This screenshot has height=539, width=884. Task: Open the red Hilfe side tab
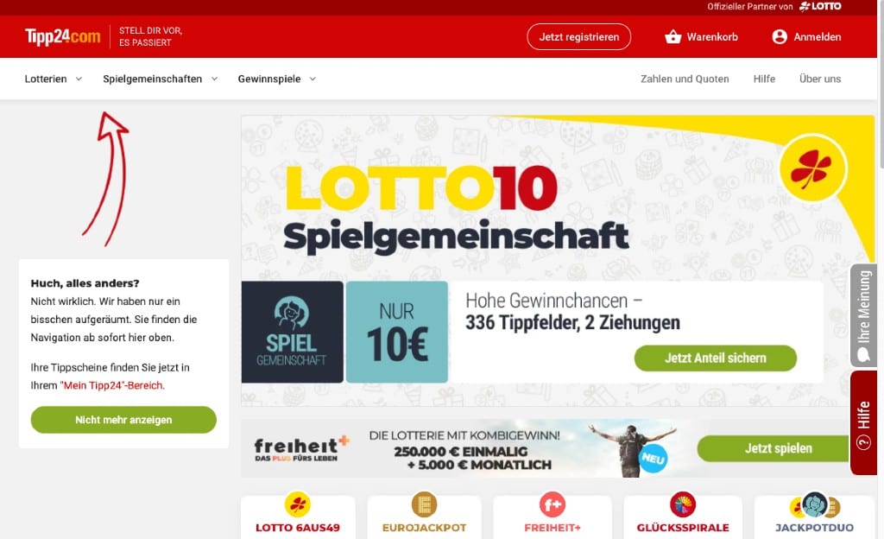click(x=863, y=423)
